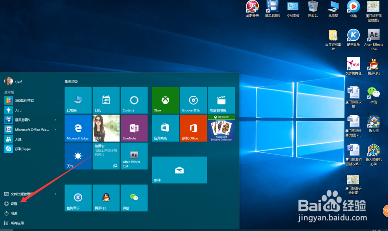Open Microsoft Office Word from list
The height and width of the screenshot is (231, 388).
pos(26,129)
